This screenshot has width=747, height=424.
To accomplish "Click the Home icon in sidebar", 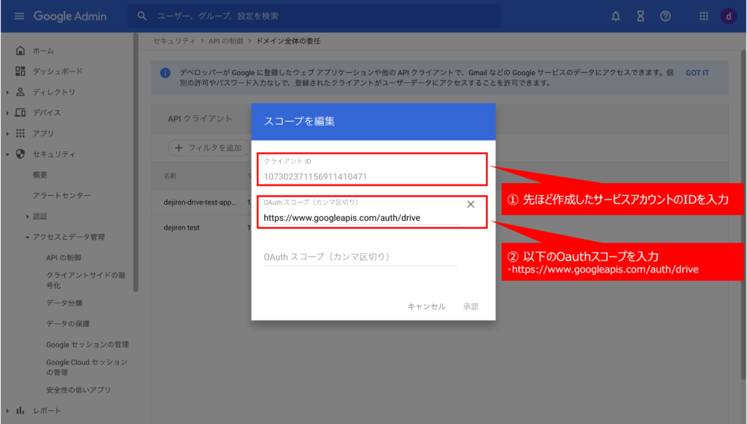I will [x=20, y=50].
